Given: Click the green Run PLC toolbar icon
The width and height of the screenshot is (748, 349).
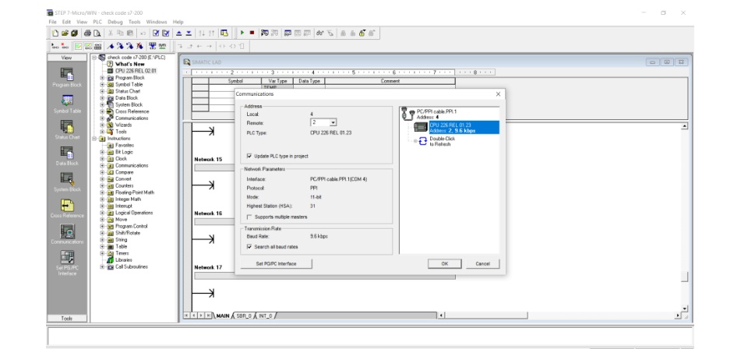Looking at the screenshot, I should pos(242,33).
